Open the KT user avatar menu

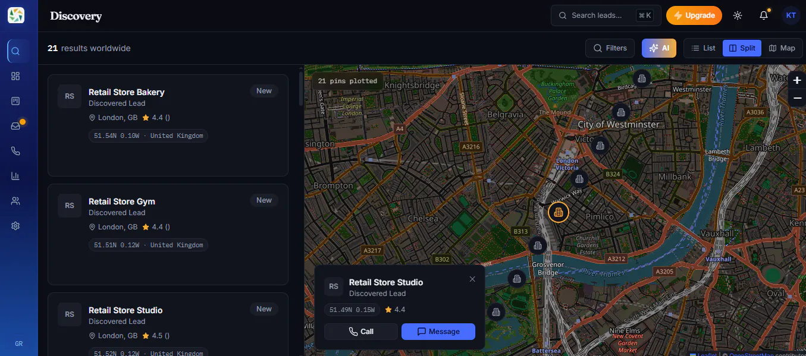(x=791, y=15)
